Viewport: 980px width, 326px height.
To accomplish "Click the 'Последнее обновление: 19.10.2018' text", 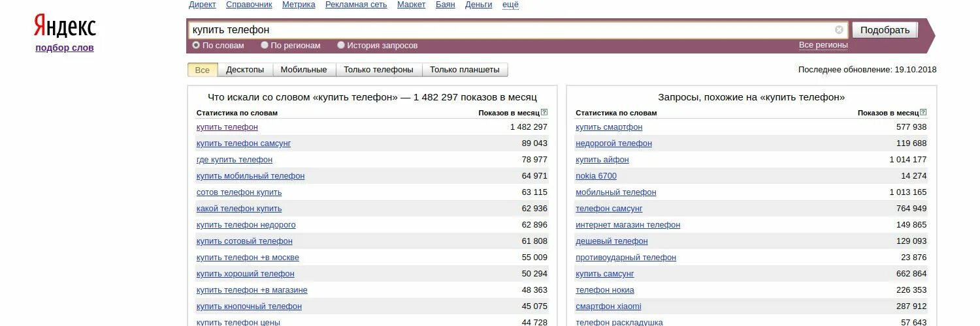I will click(868, 70).
